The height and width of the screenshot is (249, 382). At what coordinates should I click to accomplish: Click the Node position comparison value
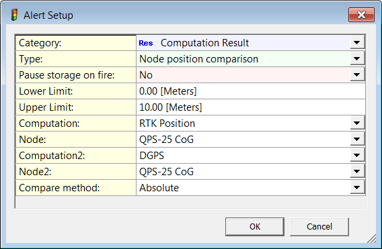coord(198,59)
